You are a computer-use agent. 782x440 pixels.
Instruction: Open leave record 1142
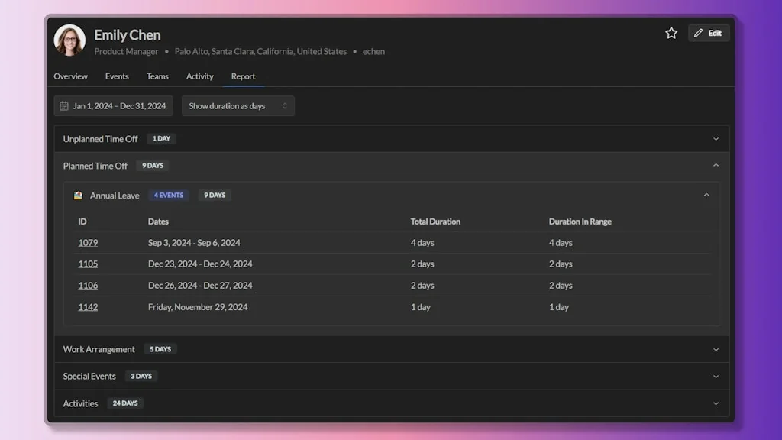point(87,306)
